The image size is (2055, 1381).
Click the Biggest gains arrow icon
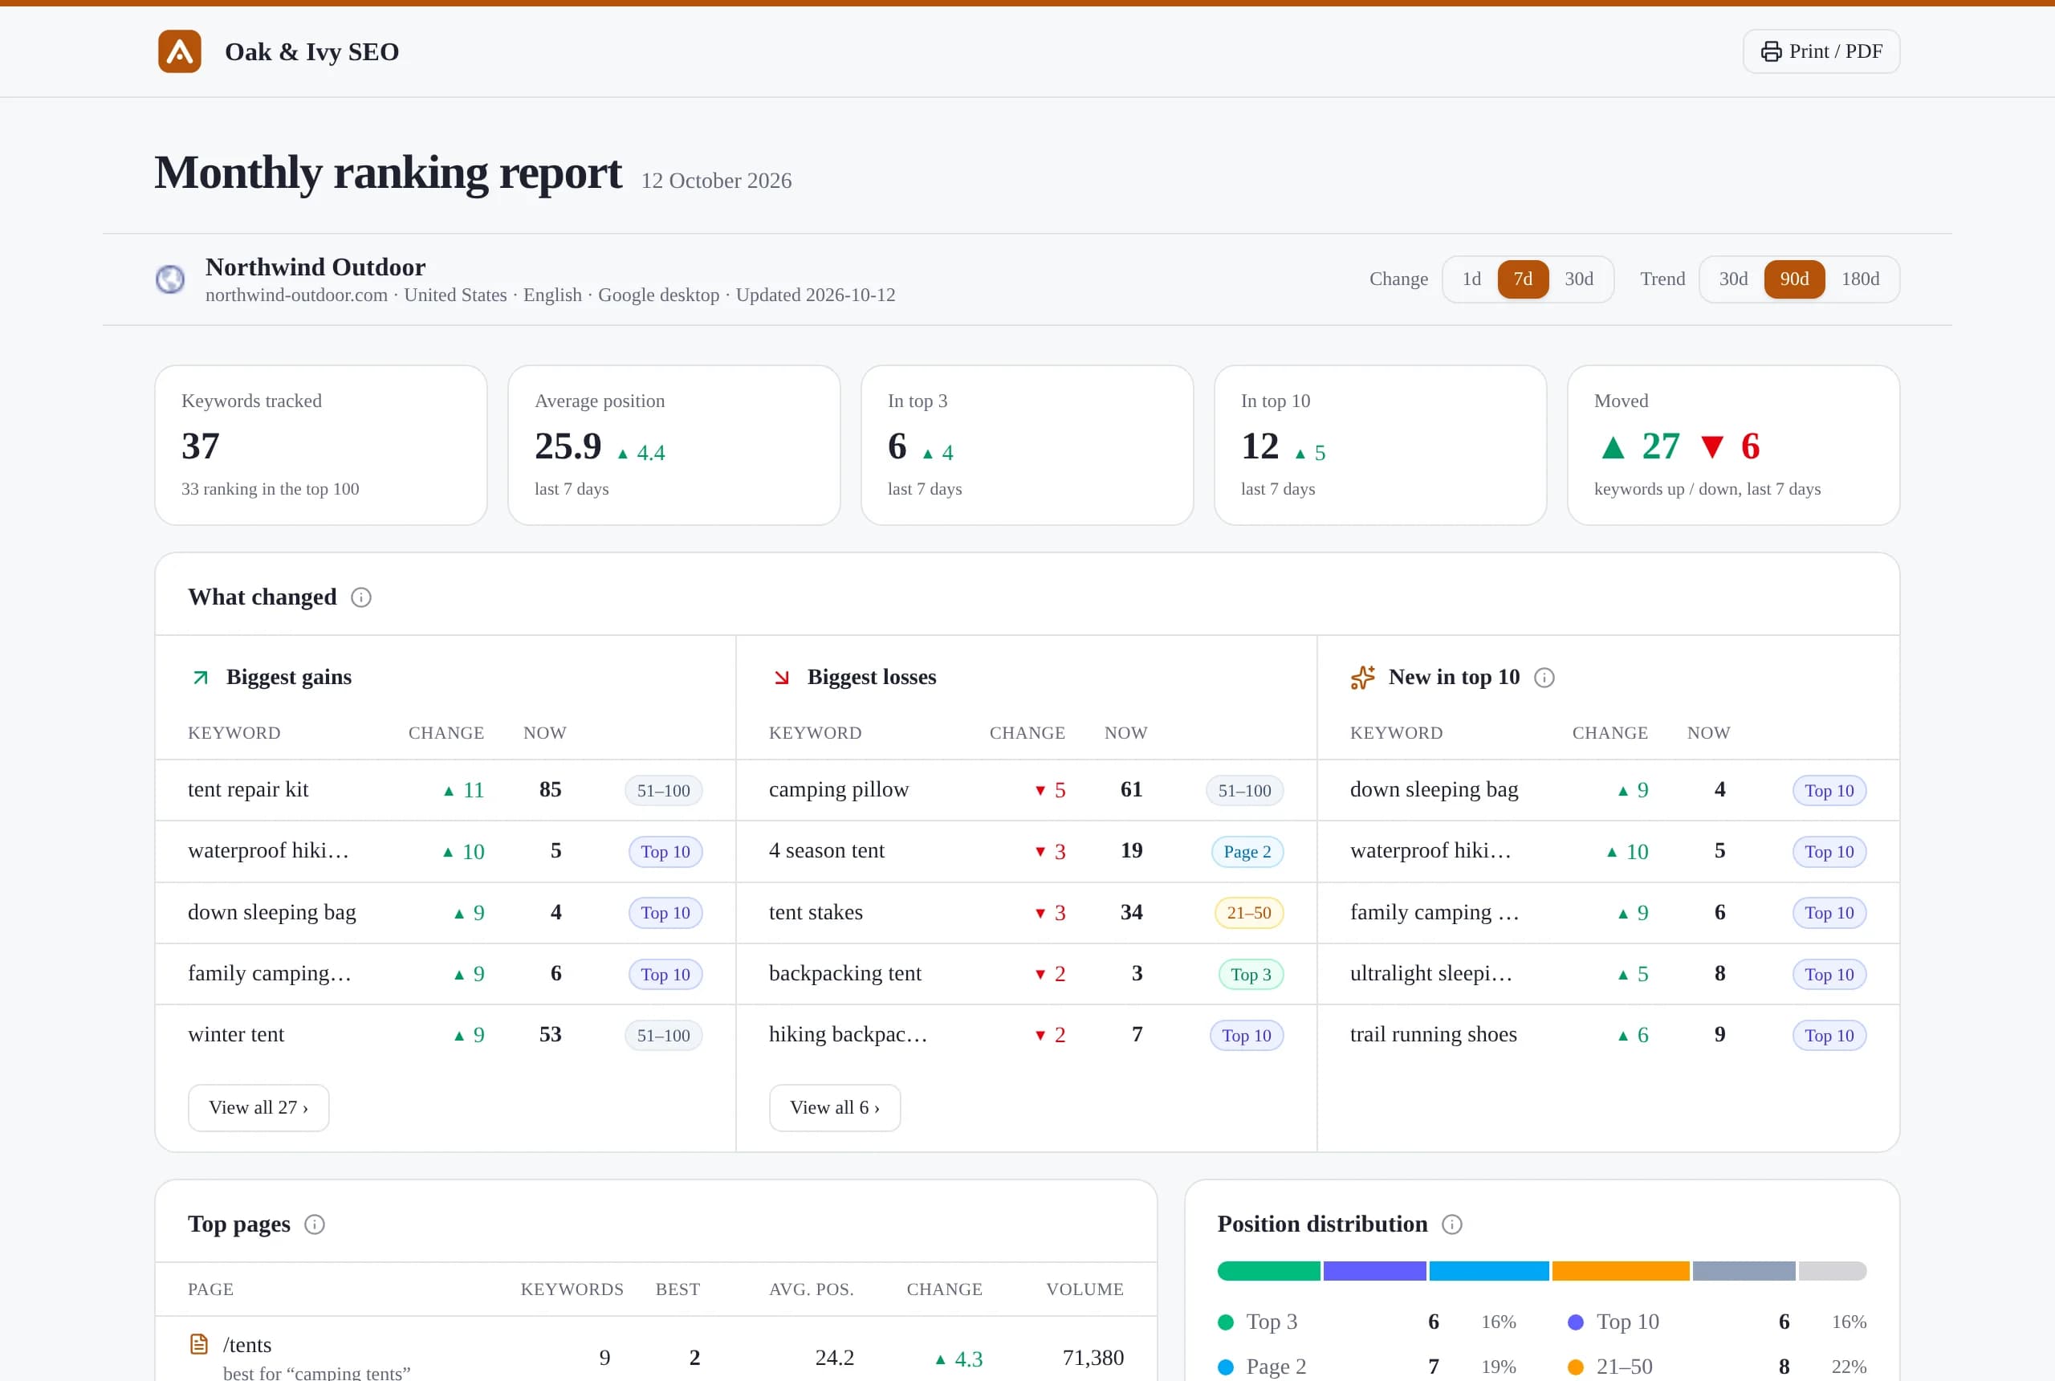click(201, 678)
